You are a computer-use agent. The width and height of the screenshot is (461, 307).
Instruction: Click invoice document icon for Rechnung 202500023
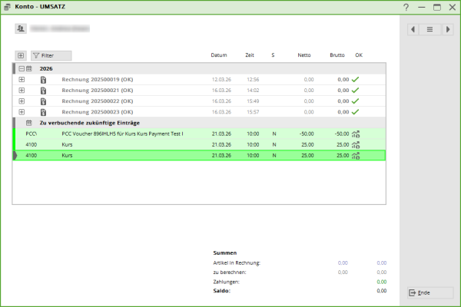click(44, 111)
